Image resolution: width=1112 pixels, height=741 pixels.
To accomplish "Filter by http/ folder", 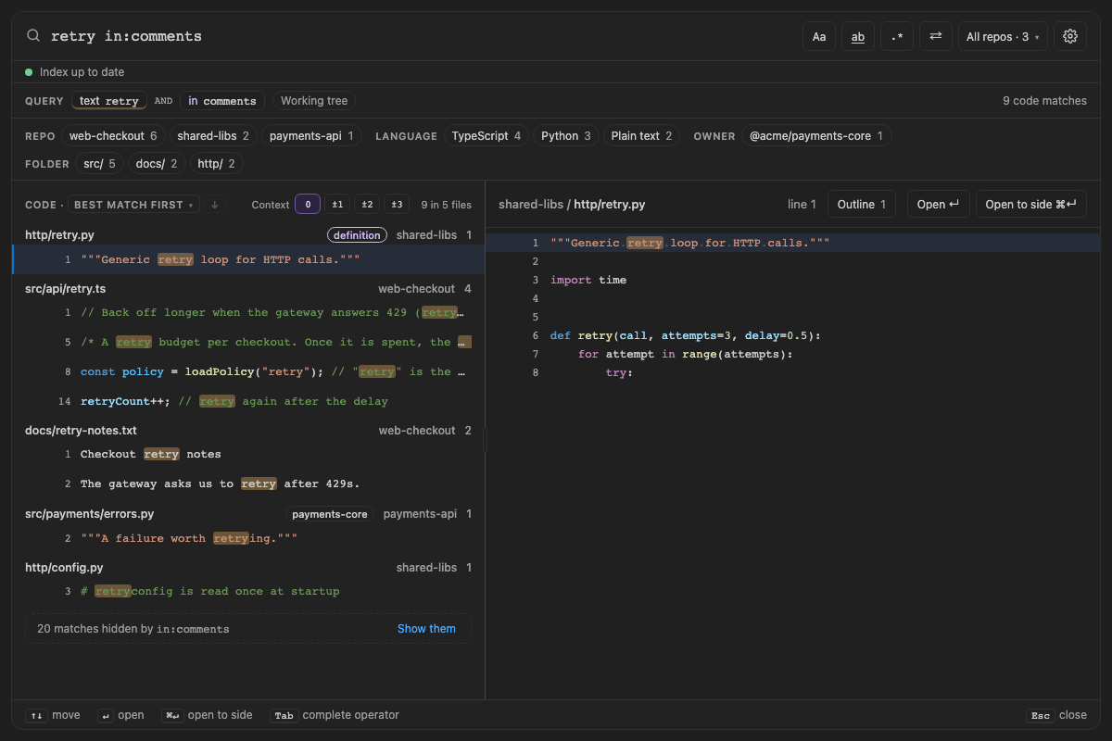I will 217,164.
